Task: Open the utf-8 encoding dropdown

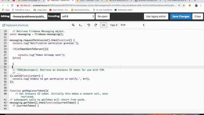Action: coord(78,16)
